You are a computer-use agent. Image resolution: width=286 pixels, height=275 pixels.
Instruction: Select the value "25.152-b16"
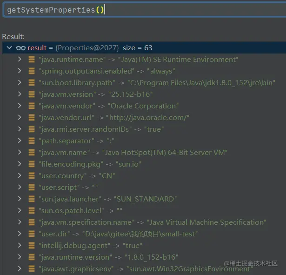point(130,94)
